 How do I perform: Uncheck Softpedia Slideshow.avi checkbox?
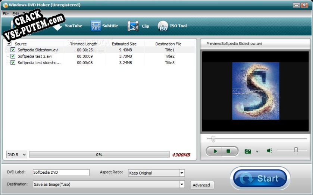[13, 50]
